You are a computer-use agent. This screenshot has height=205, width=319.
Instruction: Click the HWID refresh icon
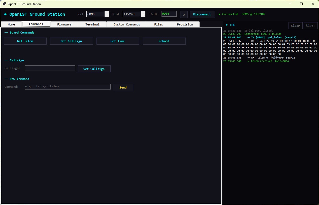tap(184, 14)
